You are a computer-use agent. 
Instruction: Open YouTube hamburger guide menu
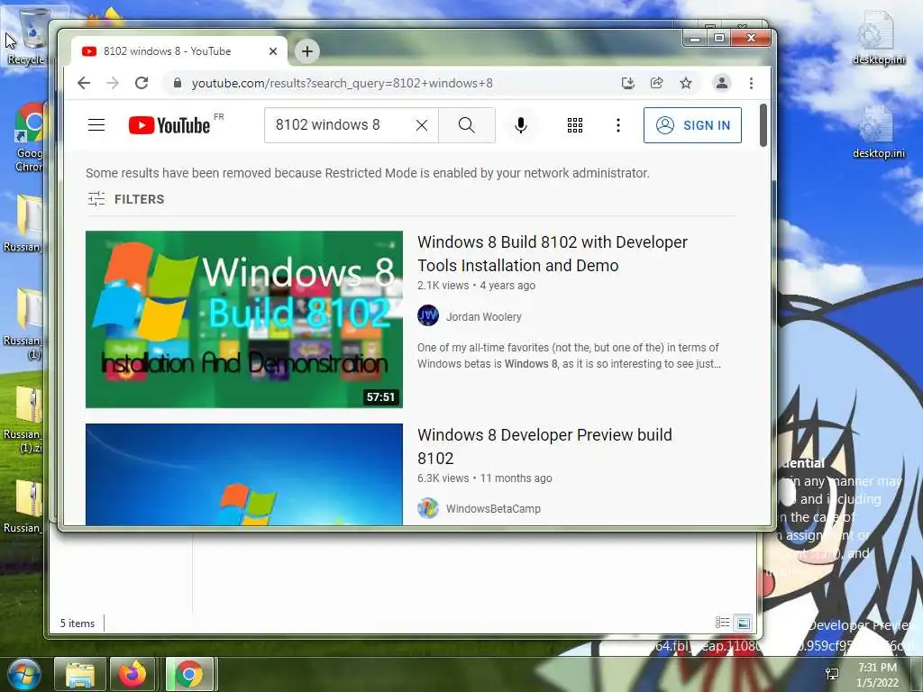click(x=96, y=124)
